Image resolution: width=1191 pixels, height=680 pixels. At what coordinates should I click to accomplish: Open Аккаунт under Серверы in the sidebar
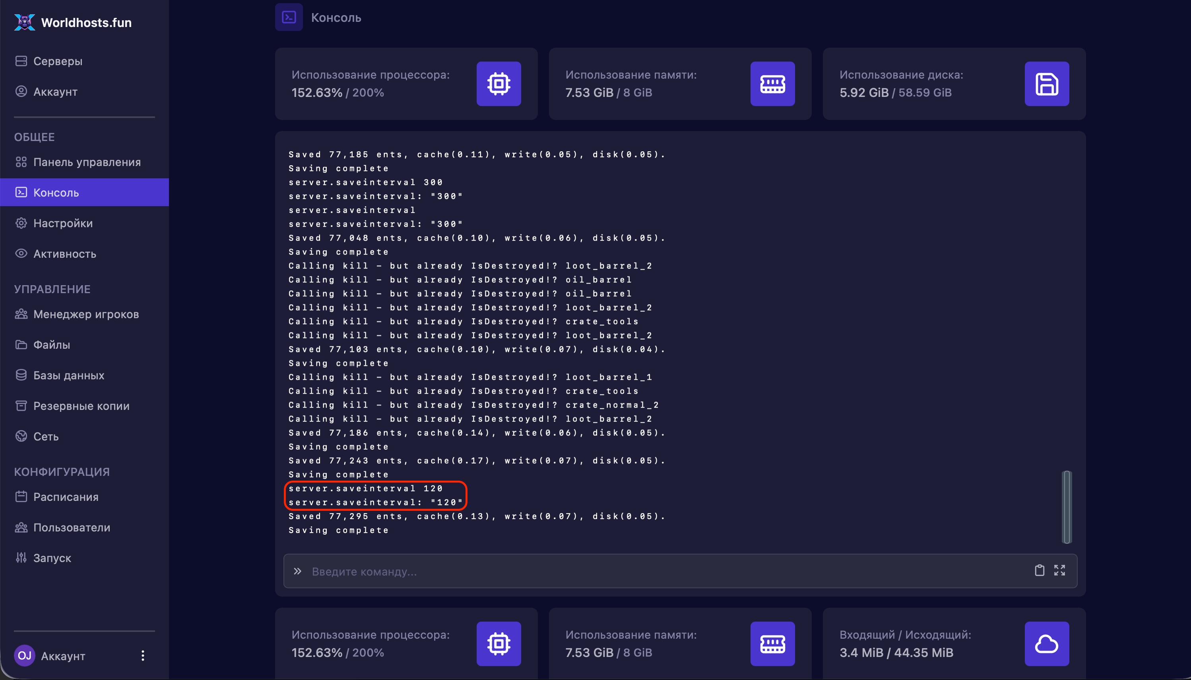55,91
